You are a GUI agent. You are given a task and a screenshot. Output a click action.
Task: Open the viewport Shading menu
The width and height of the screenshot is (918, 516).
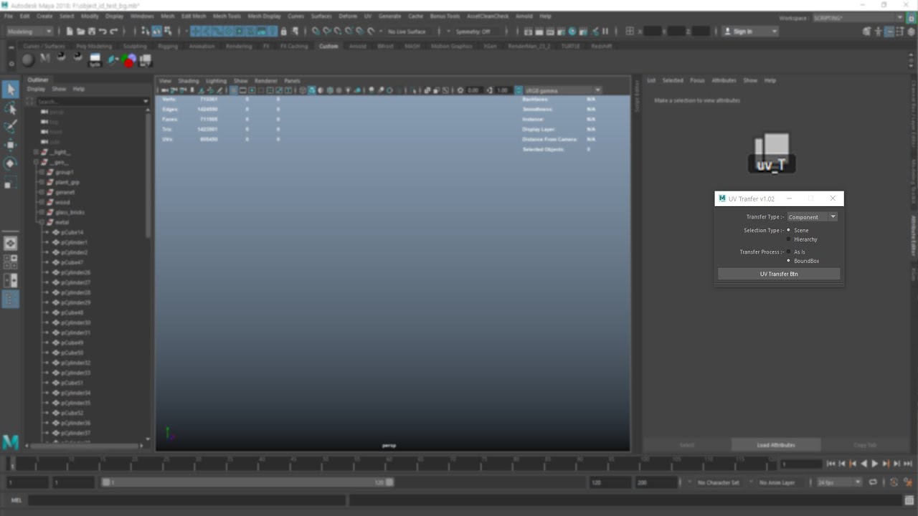click(x=189, y=81)
